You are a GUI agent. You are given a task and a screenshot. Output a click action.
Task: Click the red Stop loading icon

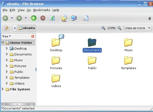coord(43,18)
